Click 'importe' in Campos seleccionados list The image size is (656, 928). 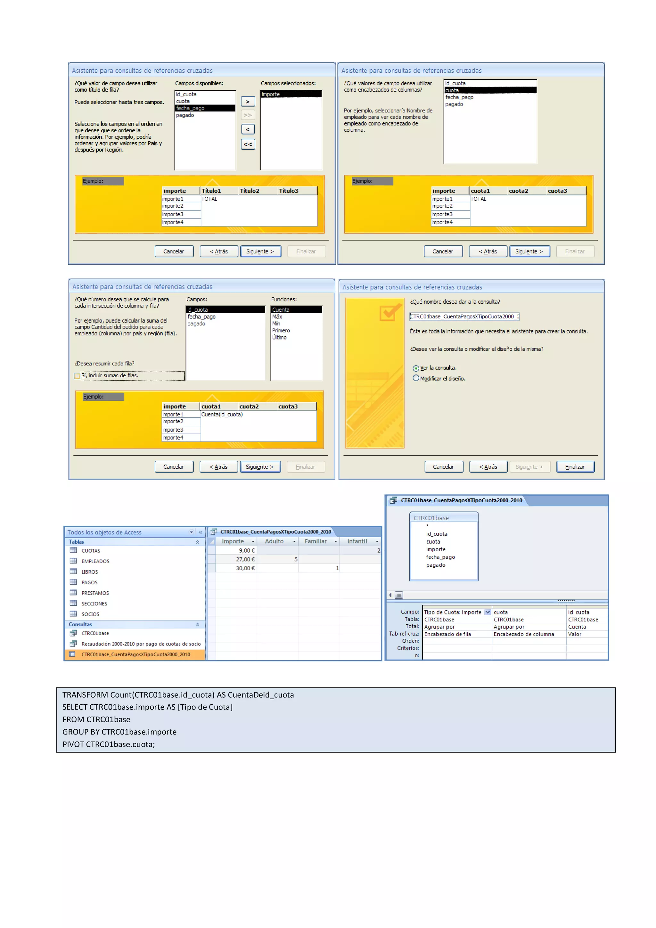coord(291,94)
